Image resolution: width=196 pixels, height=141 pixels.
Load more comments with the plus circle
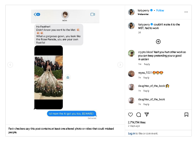(x=158, y=42)
